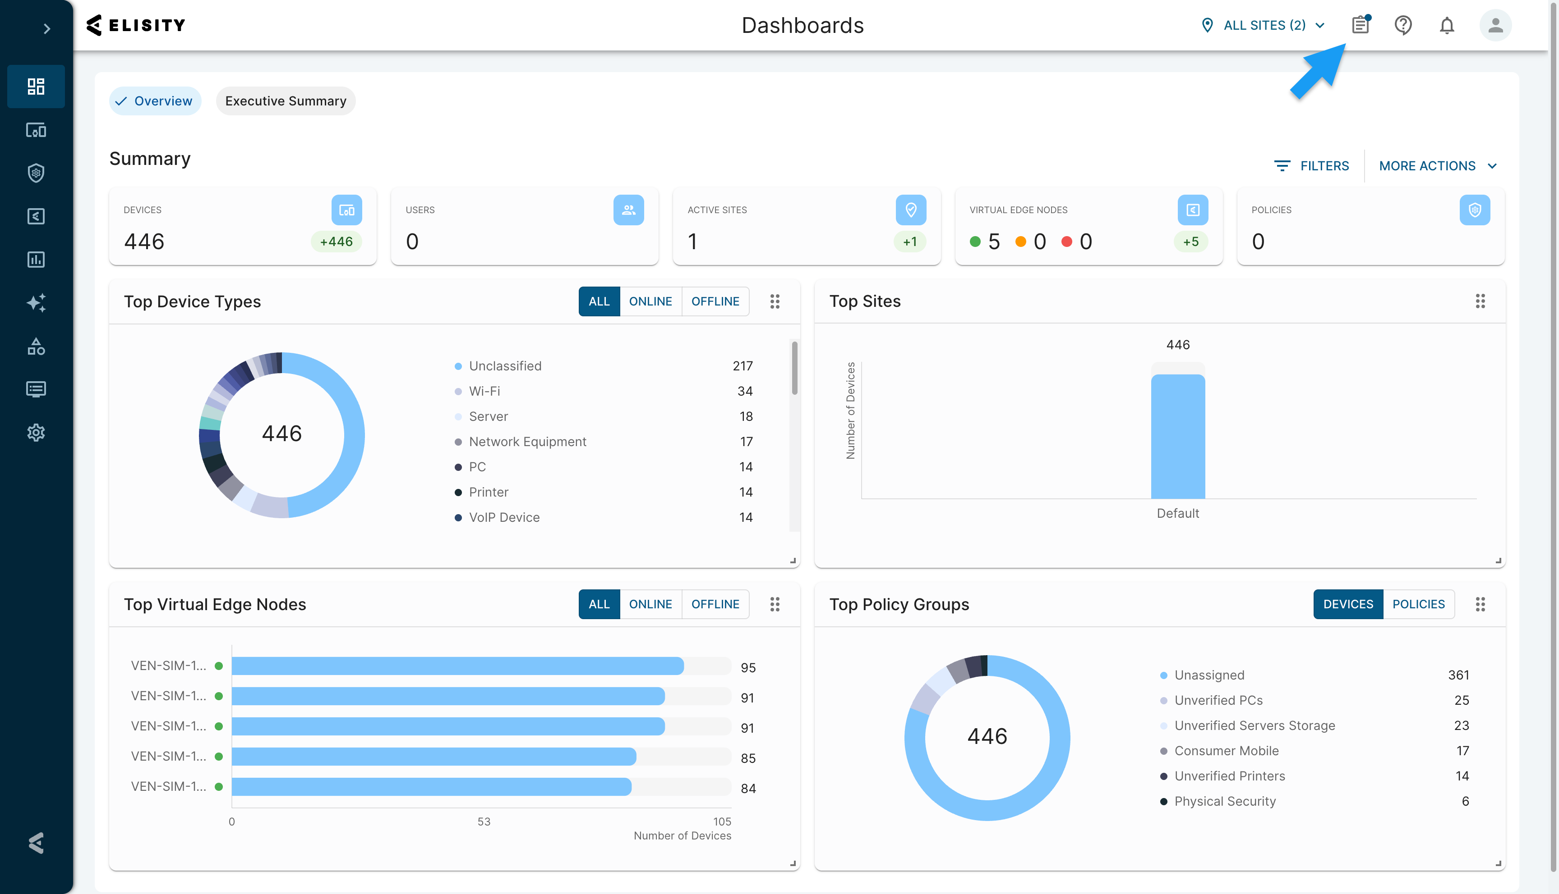Click the Top Device Types legend scrollbar

tap(794, 369)
